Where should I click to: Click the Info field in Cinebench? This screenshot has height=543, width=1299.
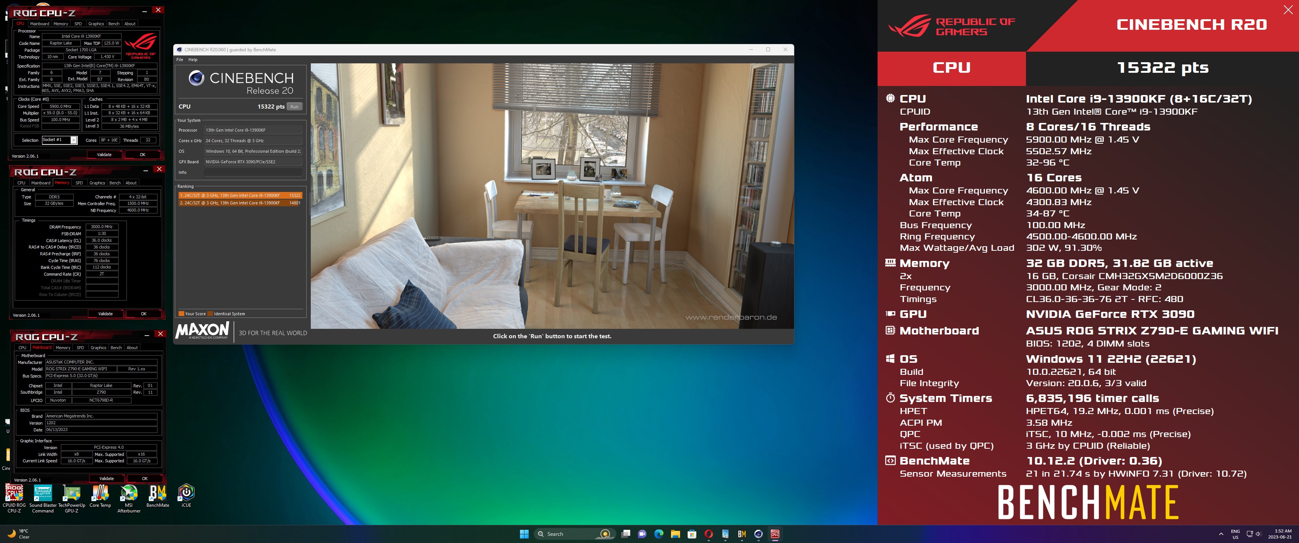point(253,172)
